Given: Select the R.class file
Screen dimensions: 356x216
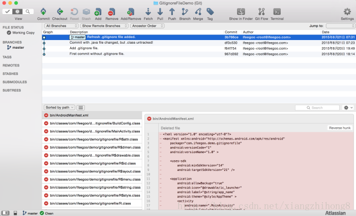Looking at the screenshot, I should [x=92, y=203].
